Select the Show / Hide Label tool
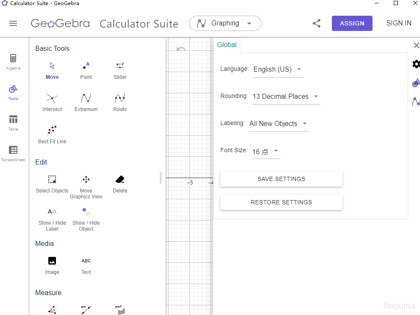The image size is (420, 315). tap(52, 219)
